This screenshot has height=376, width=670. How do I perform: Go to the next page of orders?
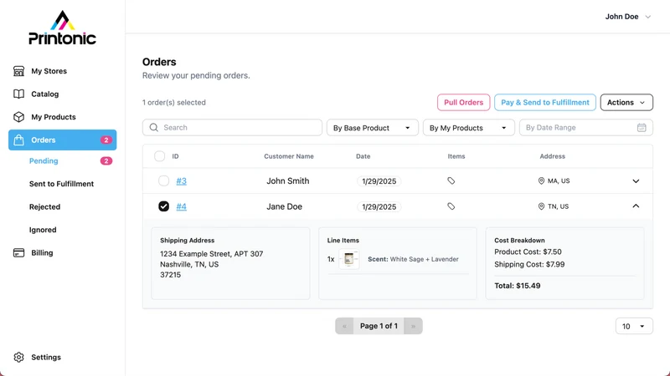(413, 326)
